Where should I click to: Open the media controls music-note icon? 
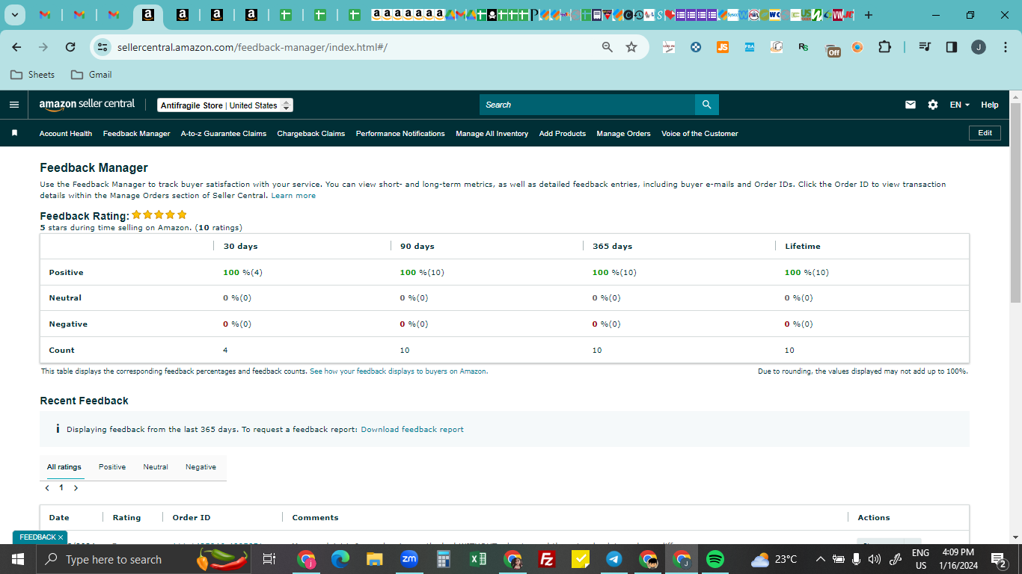click(x=925, y=47)
